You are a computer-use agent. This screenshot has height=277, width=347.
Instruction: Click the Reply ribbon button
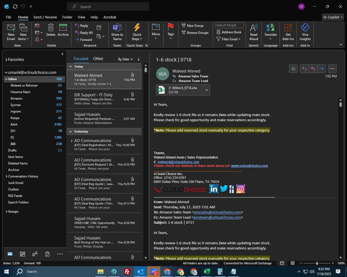tap(82, 26)
